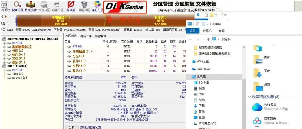
Task: Expand 娱乐(F:) node in disk tree
Action: (x=4, y=62)
